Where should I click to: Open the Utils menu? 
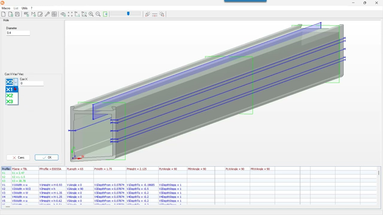pyautogui.click(x=25, y=8)
